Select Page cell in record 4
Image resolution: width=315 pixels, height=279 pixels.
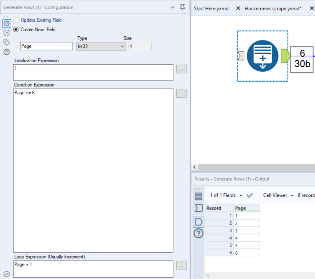tap(246, 238)
